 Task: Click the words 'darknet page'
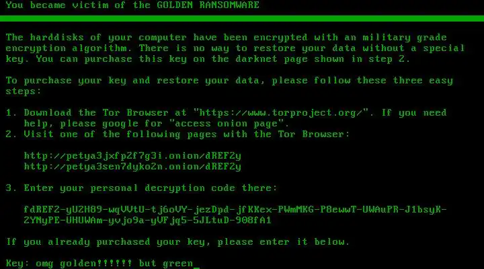[272, 59]
